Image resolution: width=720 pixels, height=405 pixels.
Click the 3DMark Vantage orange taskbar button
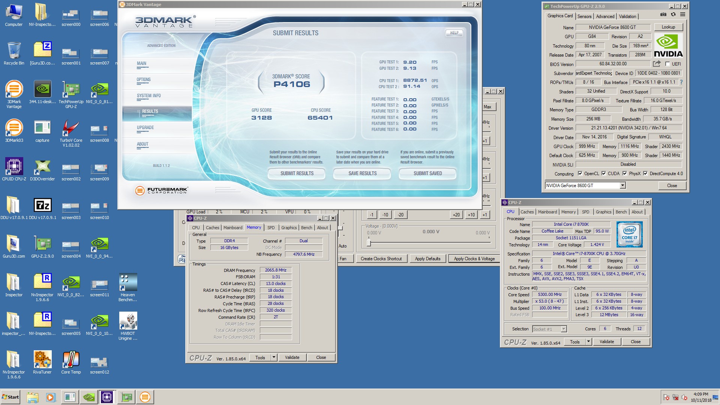[145, 397]
